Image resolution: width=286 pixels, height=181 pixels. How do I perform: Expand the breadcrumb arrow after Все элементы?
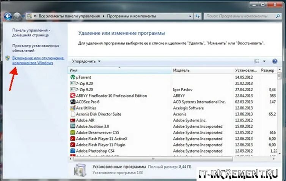coord(104,16)
